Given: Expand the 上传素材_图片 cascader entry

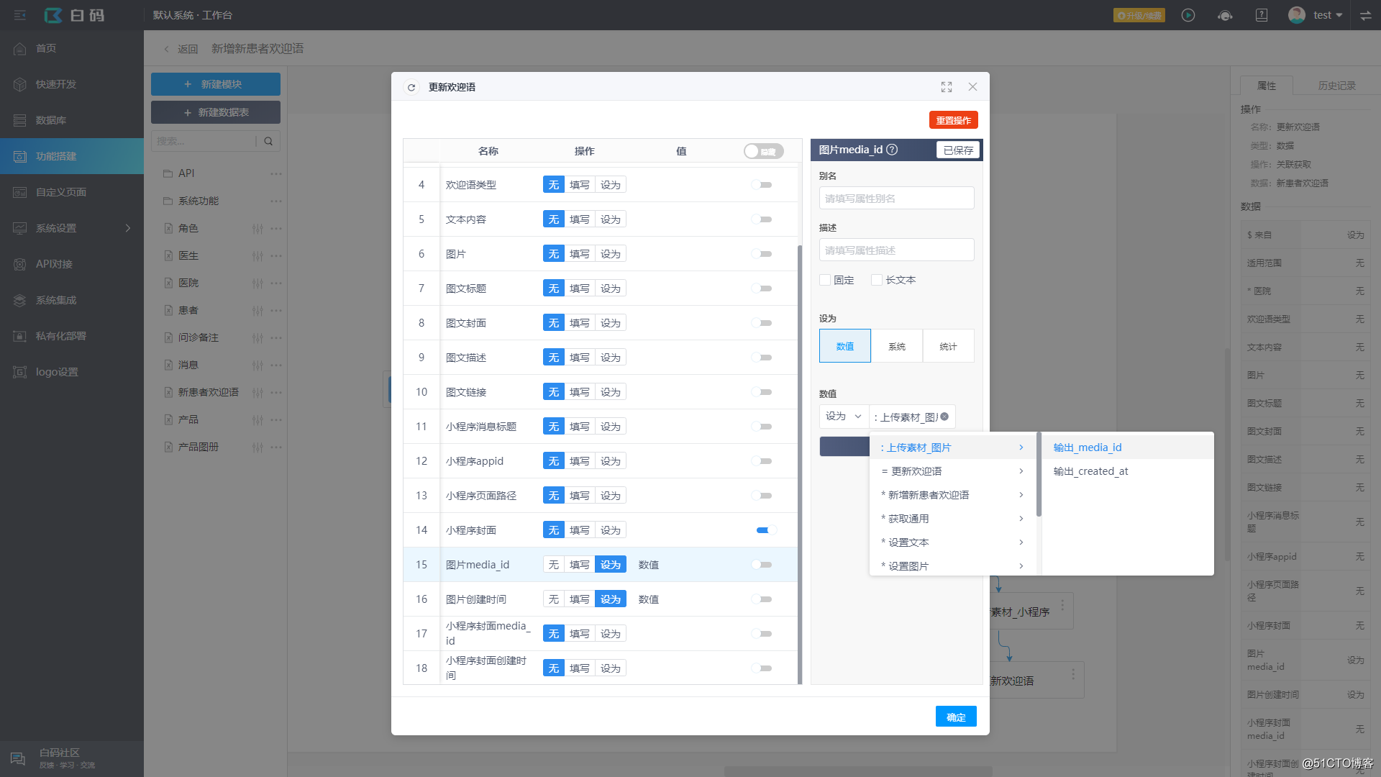Looking at the screenshot, I should 953,447.
